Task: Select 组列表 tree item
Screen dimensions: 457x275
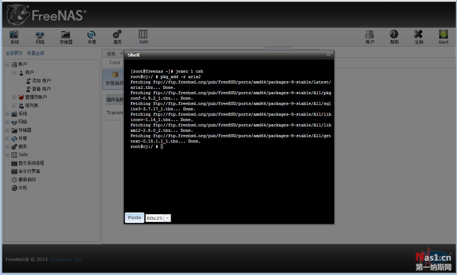Action: pos(32,106)
